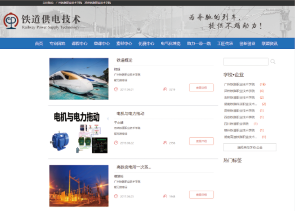Filter by 四川铁道职业学院 link
The height and width of the screenshot is (211, 295).
240,124
